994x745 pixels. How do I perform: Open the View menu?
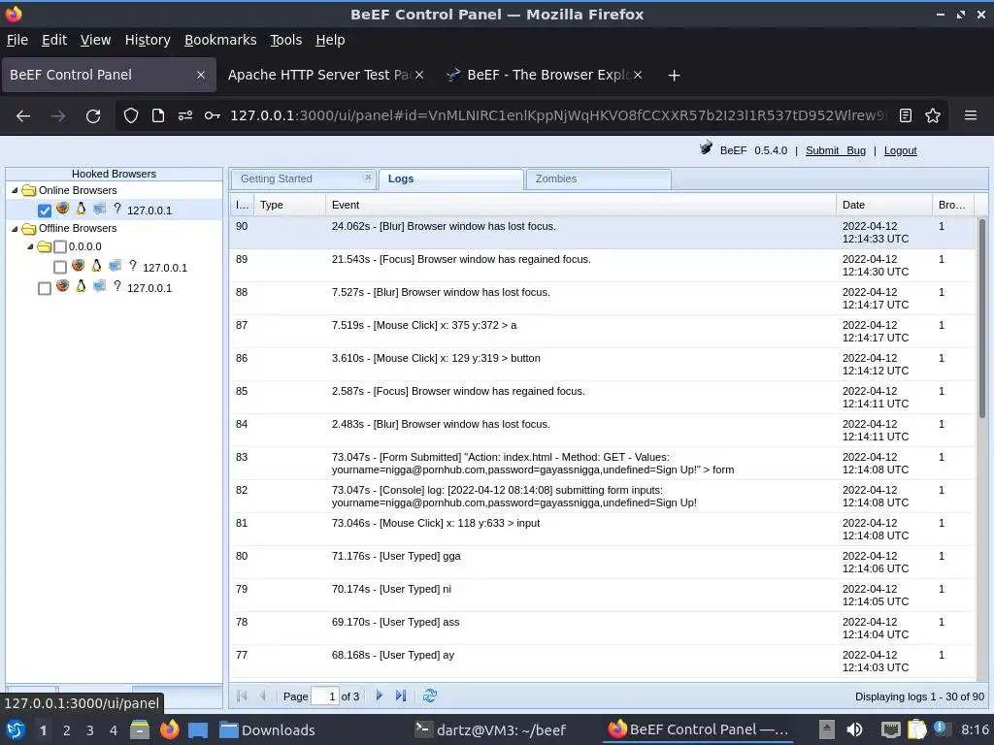coord(95,40)
